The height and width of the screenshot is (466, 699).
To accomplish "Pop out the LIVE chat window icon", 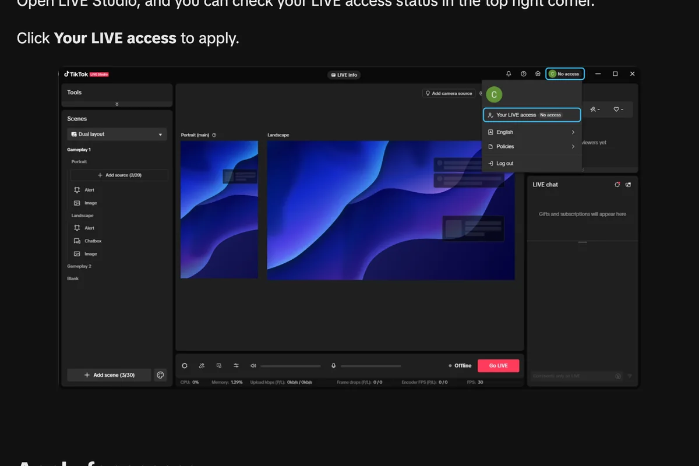I will 628,185.
